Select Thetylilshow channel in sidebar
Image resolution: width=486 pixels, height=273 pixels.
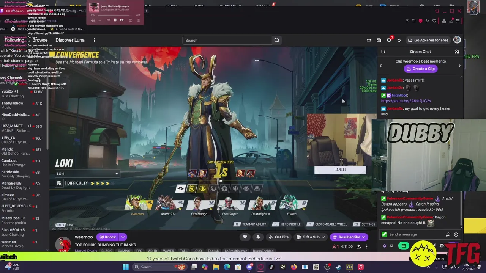[x=23, y=105]
